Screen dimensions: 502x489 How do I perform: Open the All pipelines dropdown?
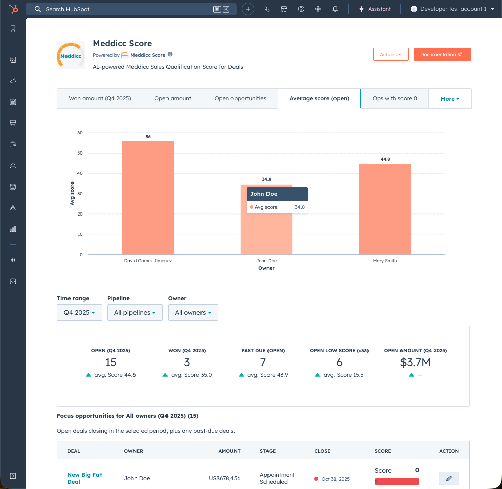(x=135, y=312)
